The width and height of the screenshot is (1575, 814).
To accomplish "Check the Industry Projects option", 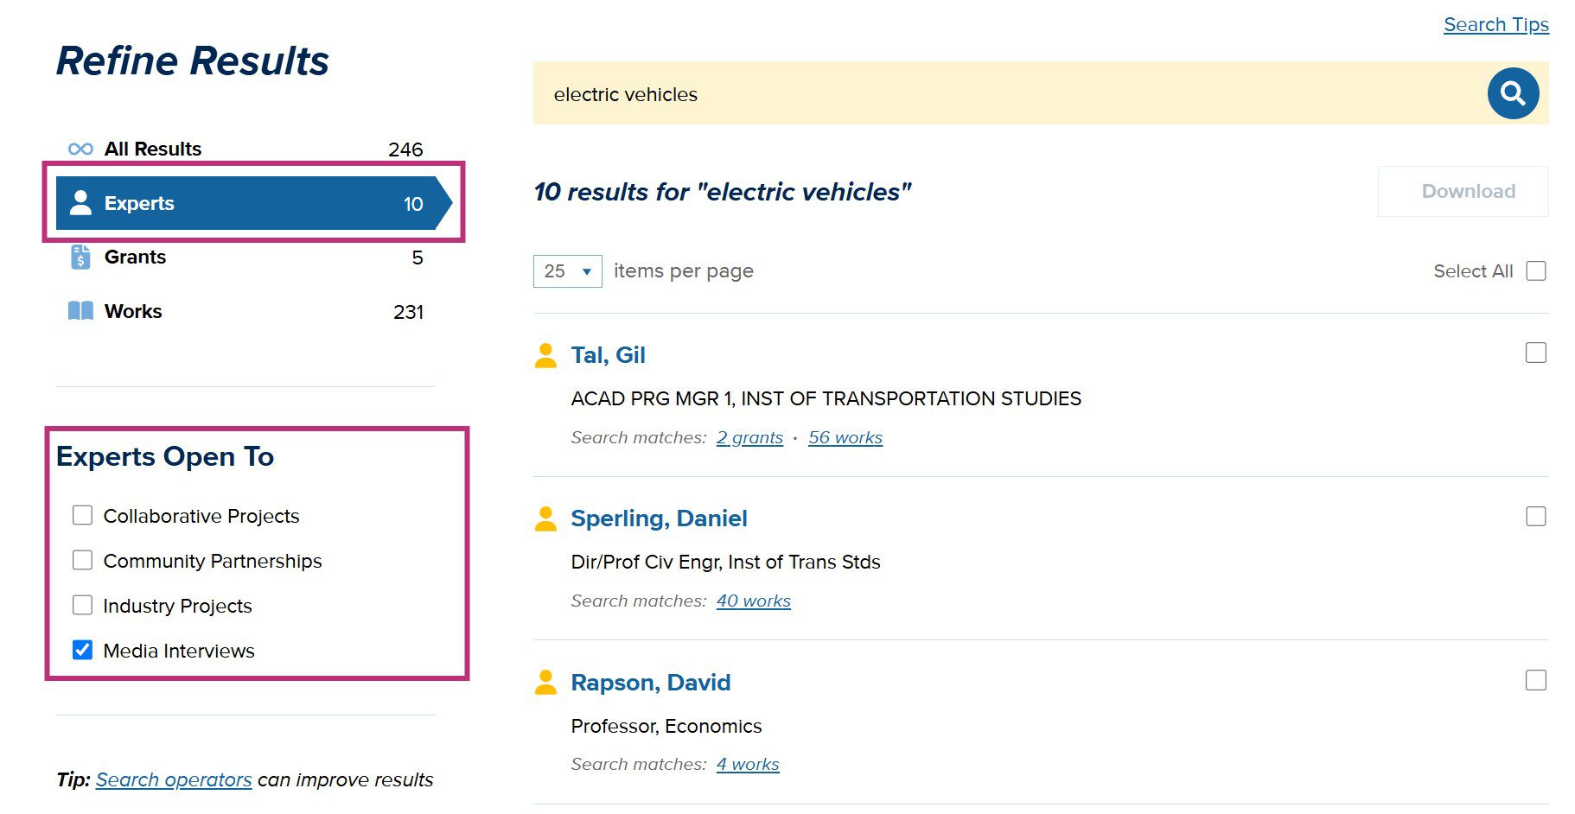I will click(83, 606).
